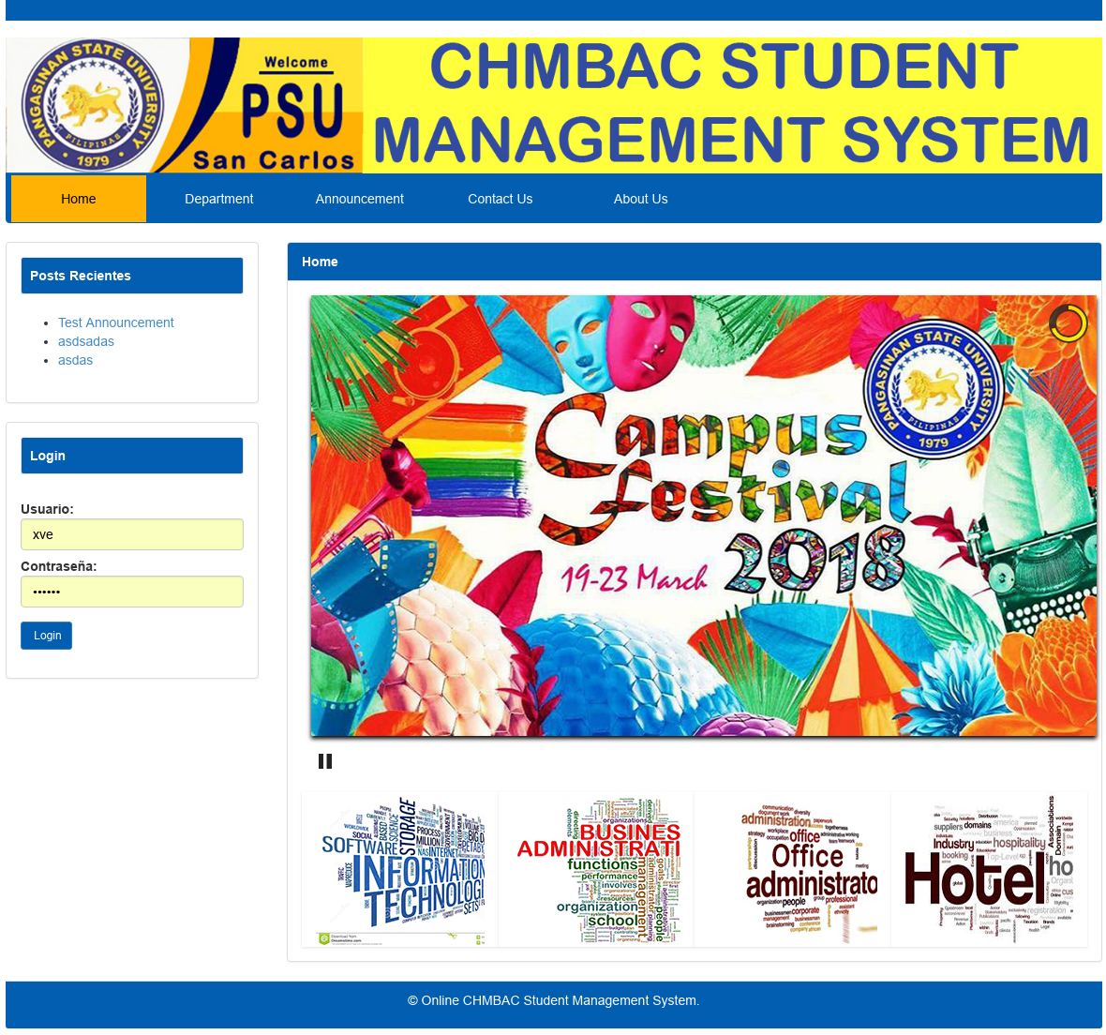Click the Campus Festival 2018 slide
1106x1035 pixels.
tap(704, 516)
